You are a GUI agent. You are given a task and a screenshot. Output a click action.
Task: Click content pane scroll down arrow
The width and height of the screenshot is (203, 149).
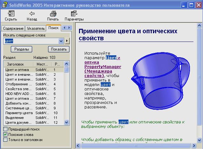[x=199, y=140]
